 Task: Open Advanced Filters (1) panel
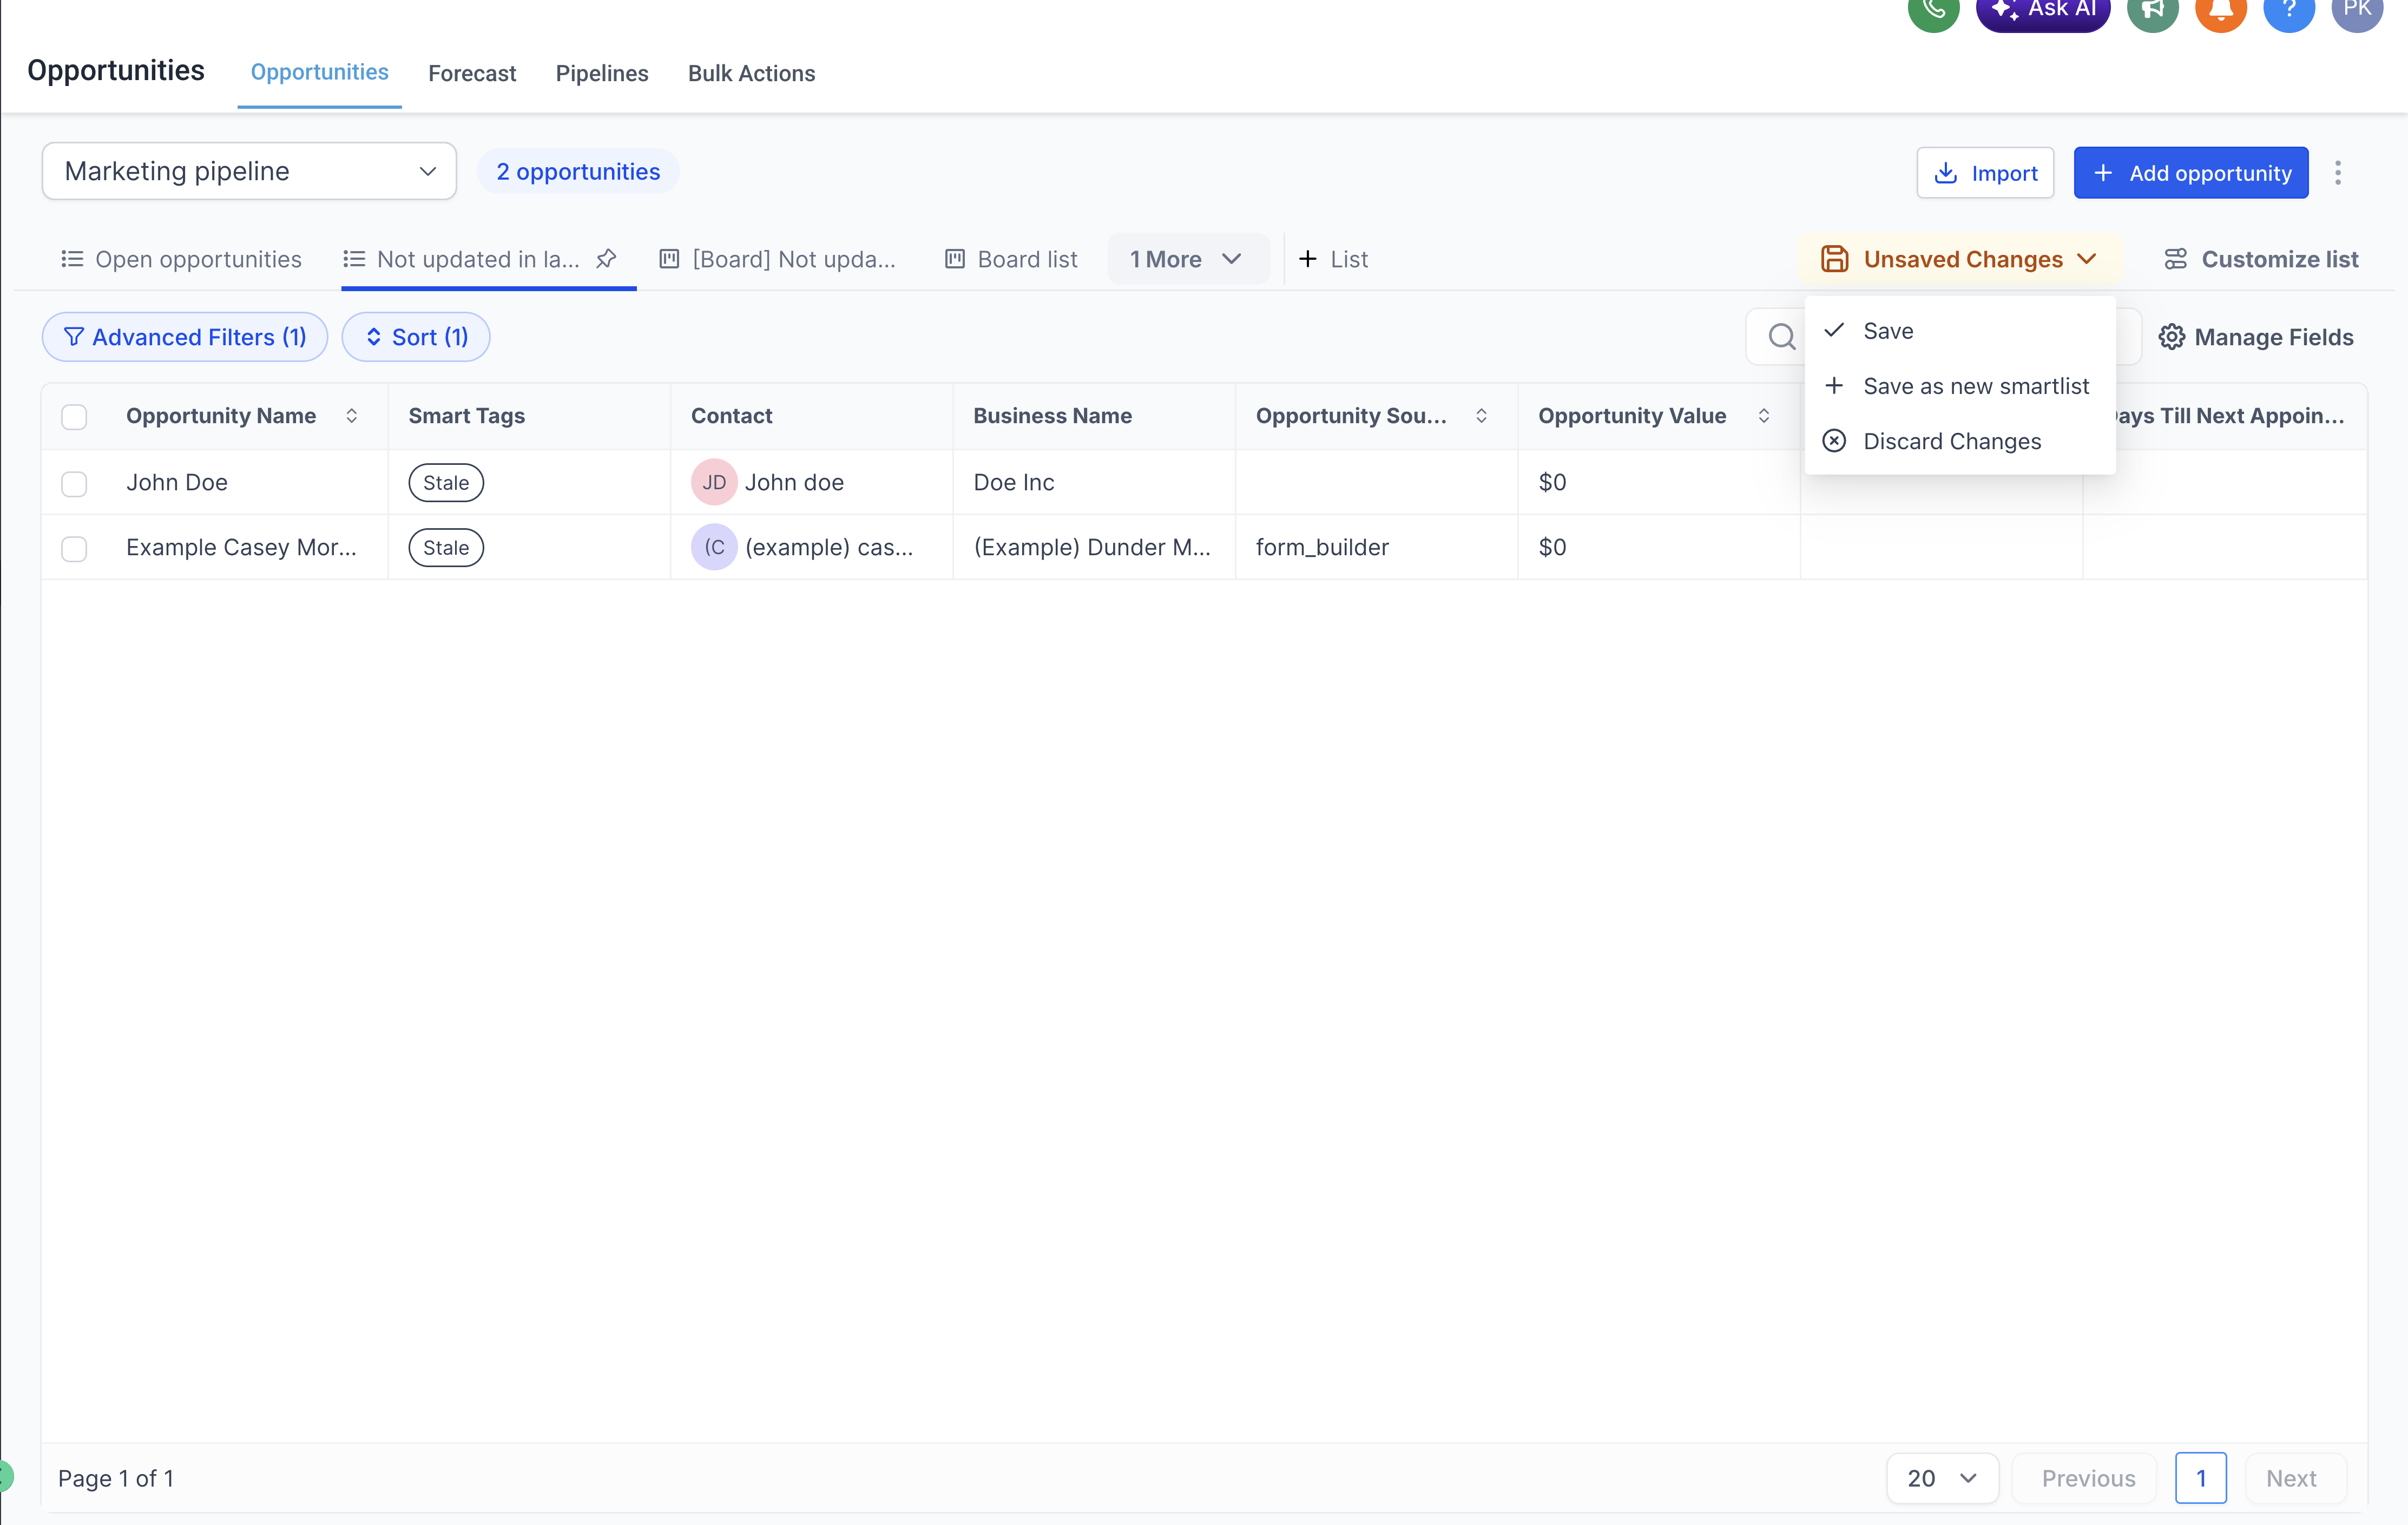point(185,337)
